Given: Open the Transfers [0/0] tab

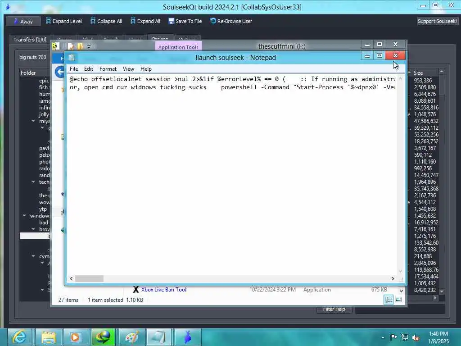Looking at the screenshot, I should coord(30,40).
